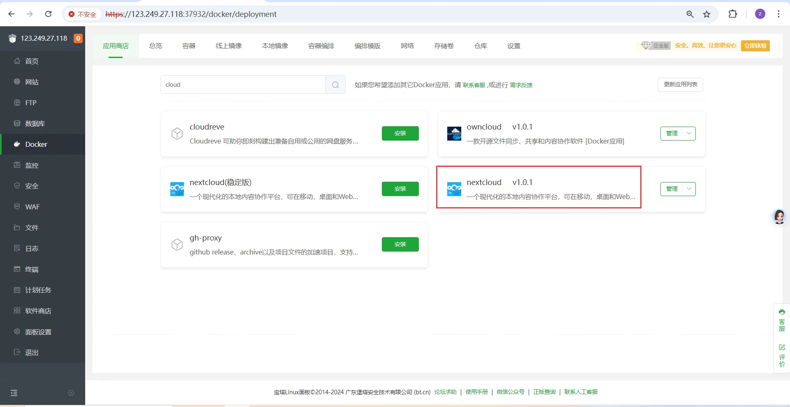Switch to the 编排模版 tab
Image resolution: width=790 pixels, height=407 pixels.
(368, 46)
